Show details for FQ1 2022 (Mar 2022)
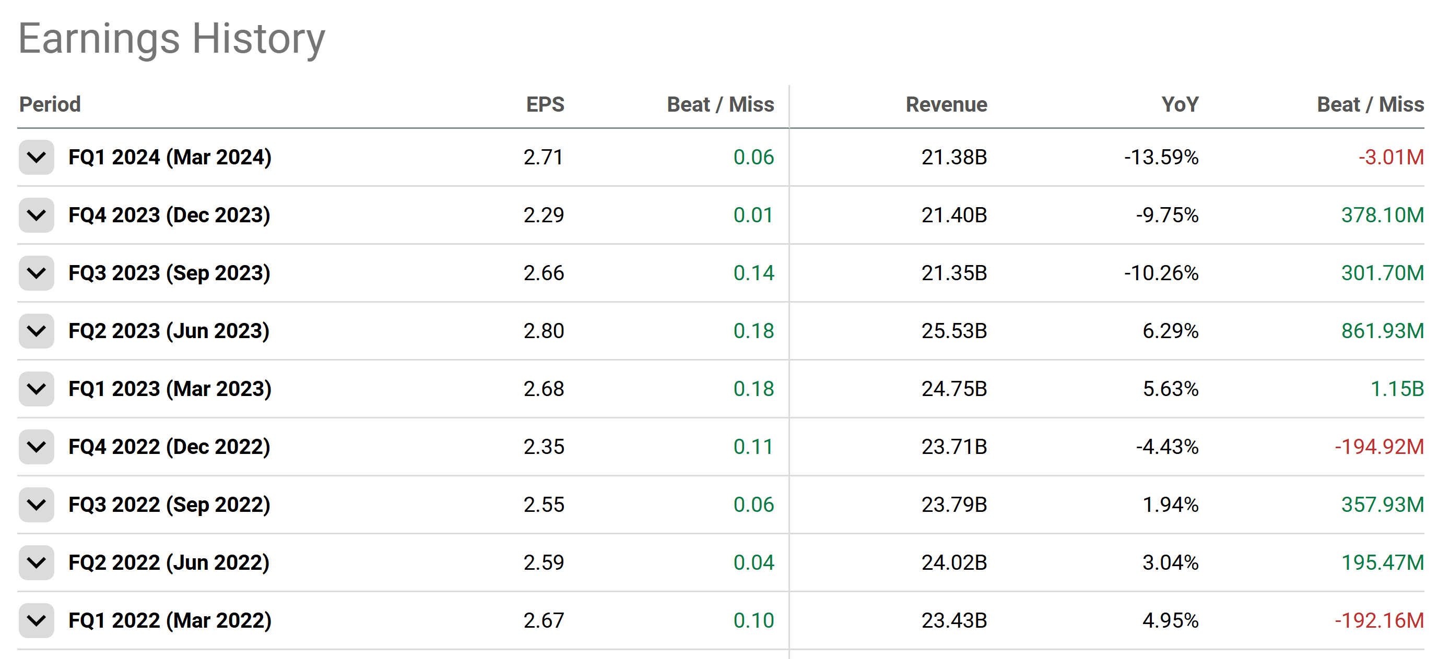 36,621
